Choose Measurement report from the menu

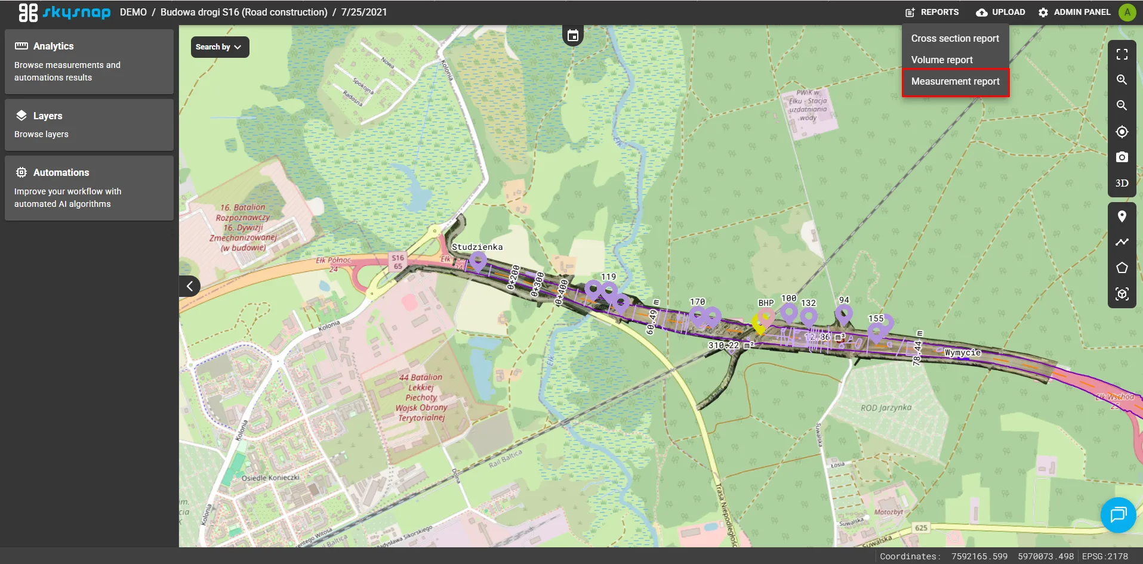click(955, 82)
